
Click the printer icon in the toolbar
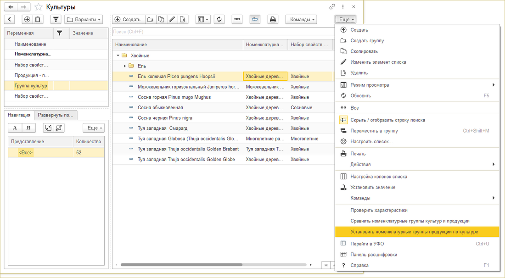(273, 19)
